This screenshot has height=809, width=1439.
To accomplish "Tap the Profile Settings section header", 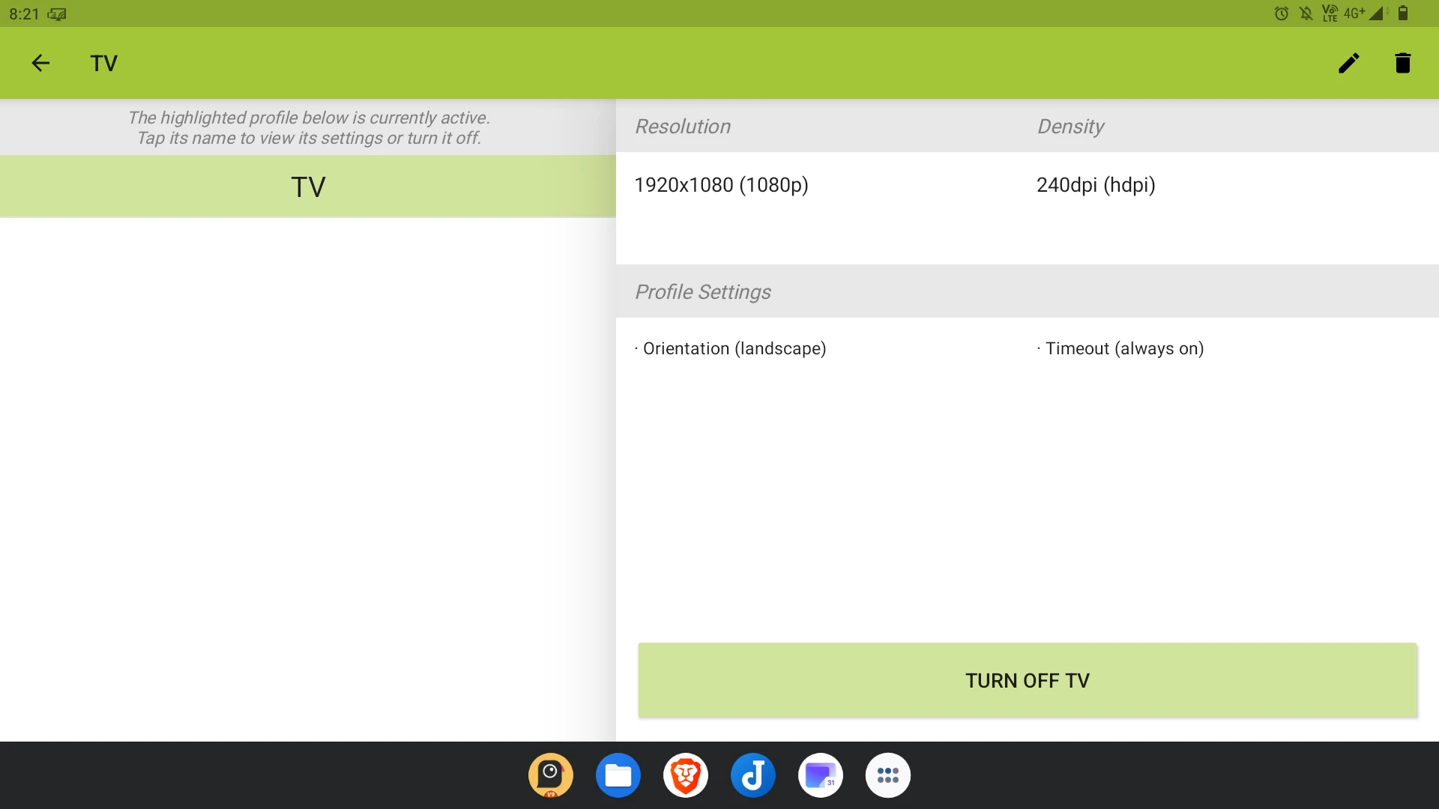I will [702, 291].
